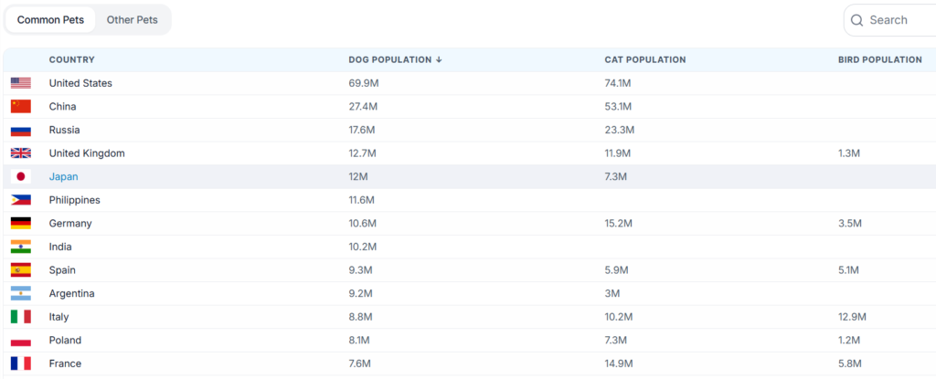
Task: Select the Common Pets tab
Action: tap(51, 20)
